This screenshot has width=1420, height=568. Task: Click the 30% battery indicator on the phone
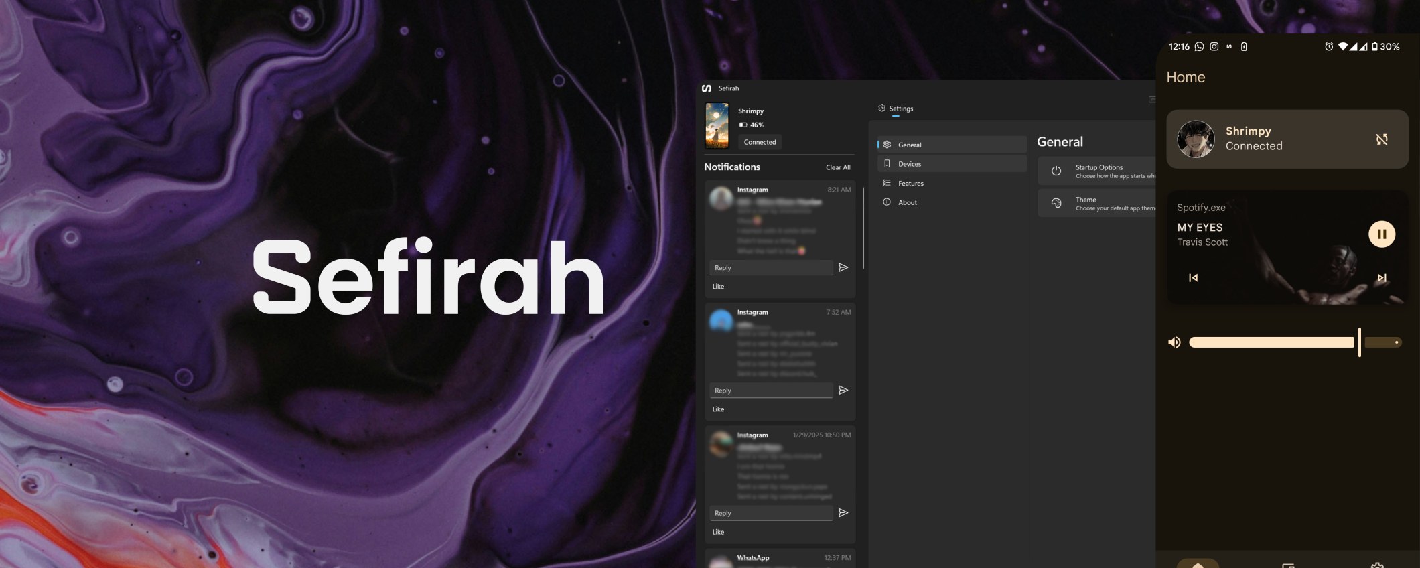click(x=1386, y=46)
